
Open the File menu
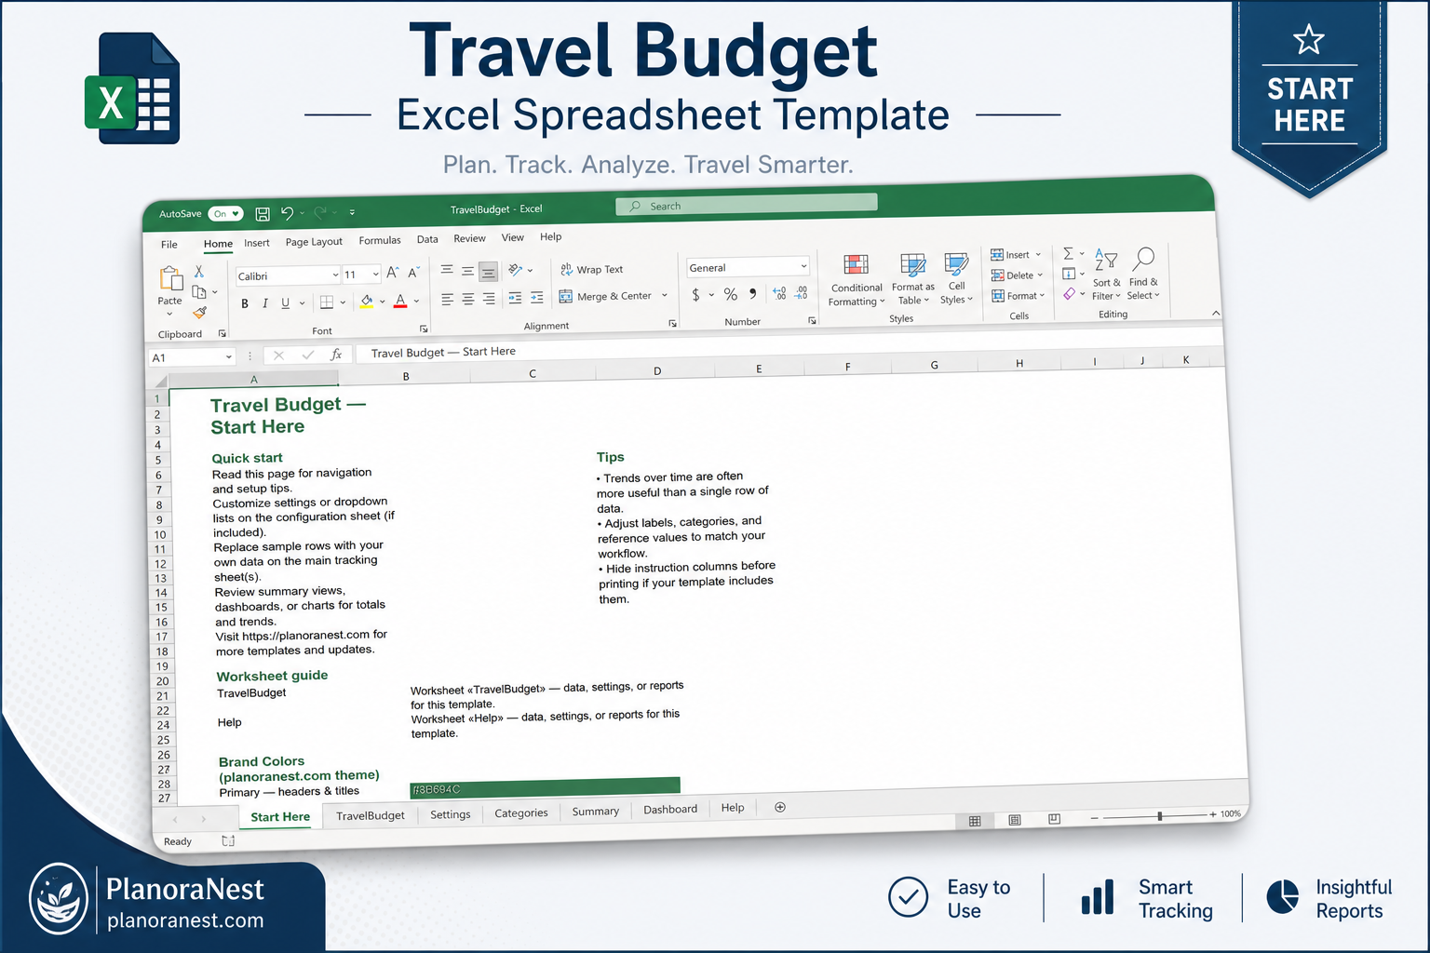[x=169, y=245]
